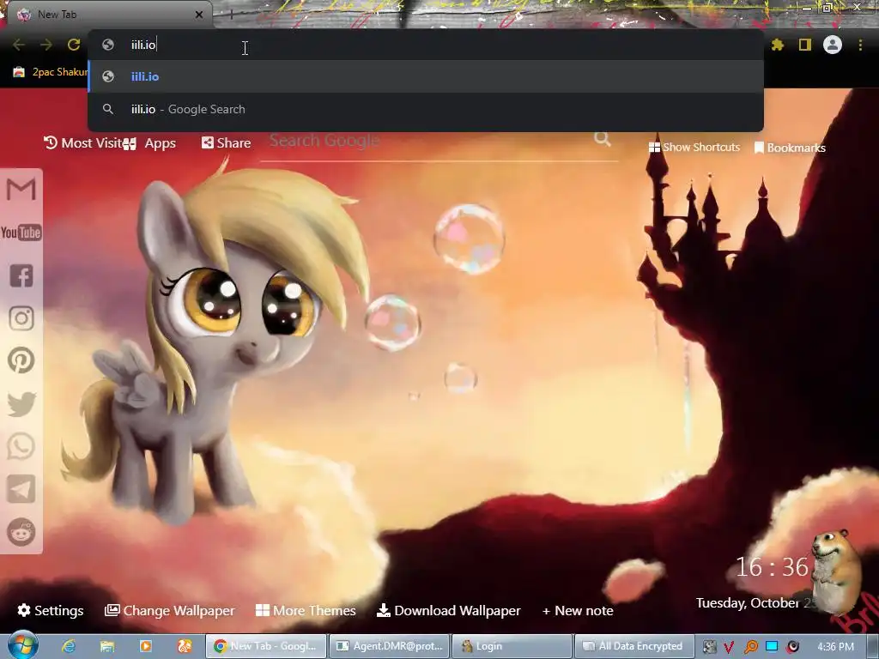Image resolution: width=879 pixels, height=659 pixels.
Task: Open the Reddit sidebar shortcut
Action: (21, 532)
